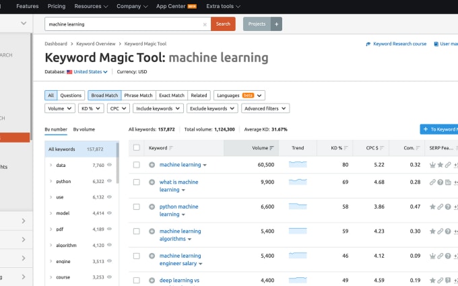Click the Keyword Research course icon
This screenshot has height=286, width=458.
[x=368, y=44]
